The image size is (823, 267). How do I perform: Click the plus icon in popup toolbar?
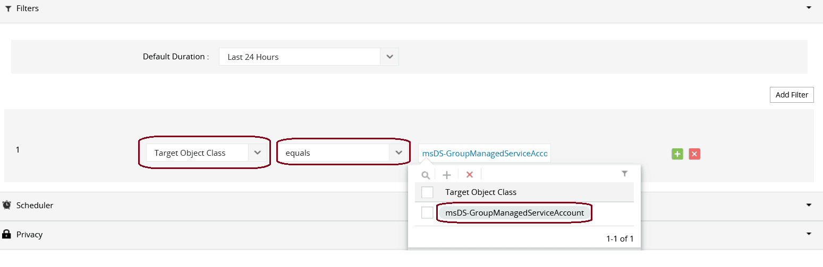[x=447, y=175]
